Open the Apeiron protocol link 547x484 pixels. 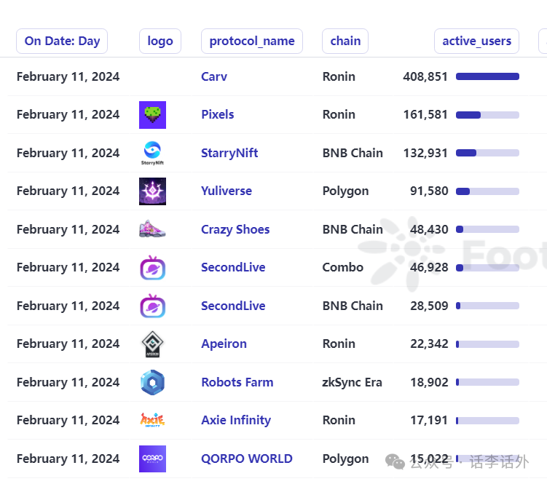[224, 344]
